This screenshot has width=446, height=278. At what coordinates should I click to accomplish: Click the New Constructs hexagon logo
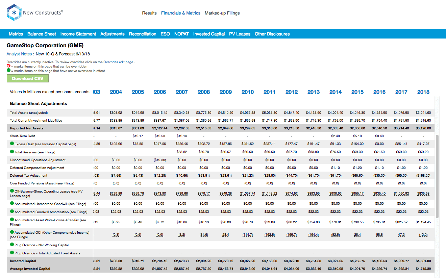(14, 13)
